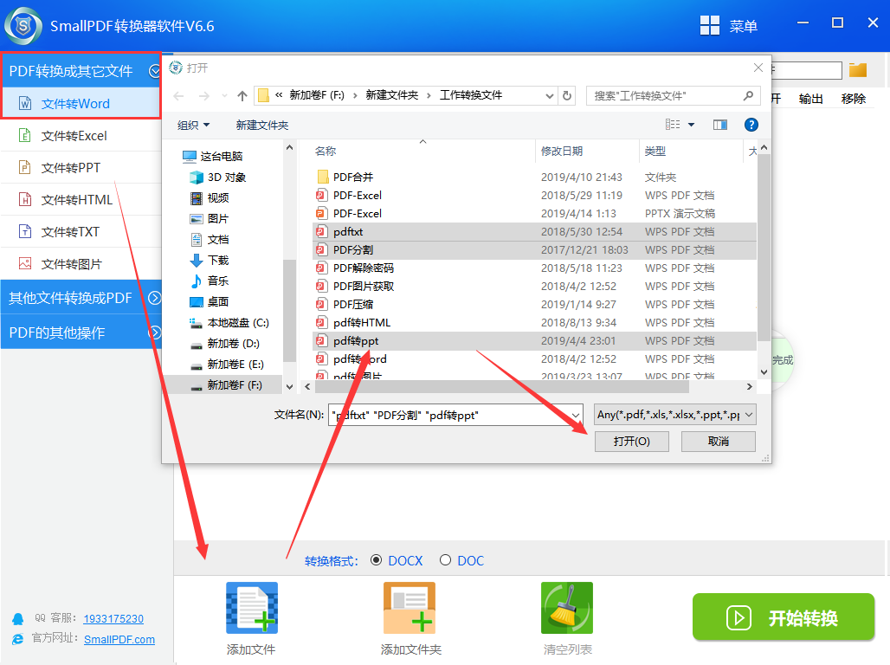The image size is (890, 665).
Task: Select the pdf转HTML file
Action: (533, 323)
